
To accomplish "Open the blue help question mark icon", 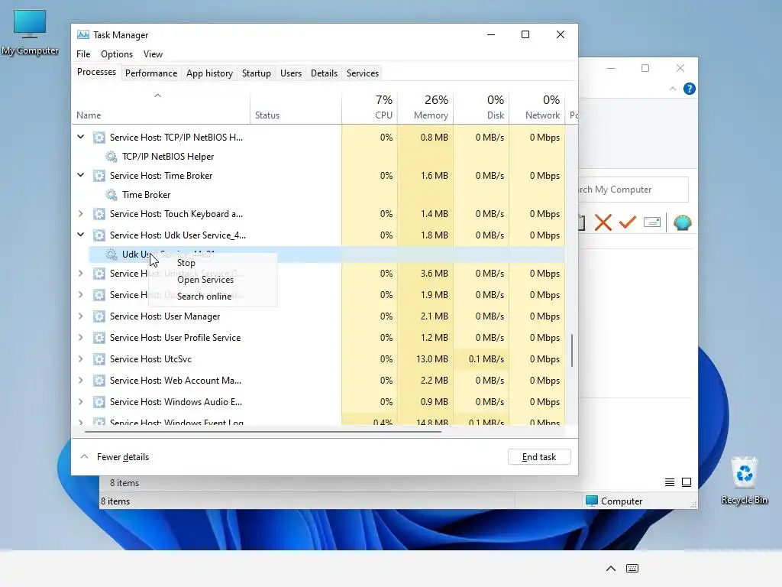I will [x=690, y=89].
